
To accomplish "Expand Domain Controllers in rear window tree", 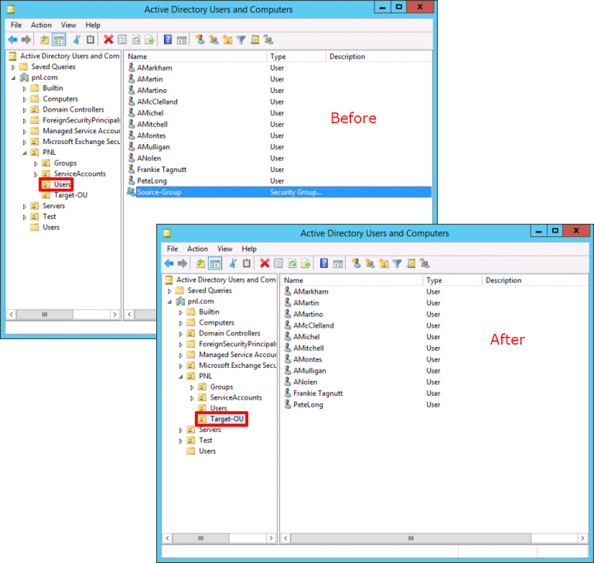I will (25, 110).
